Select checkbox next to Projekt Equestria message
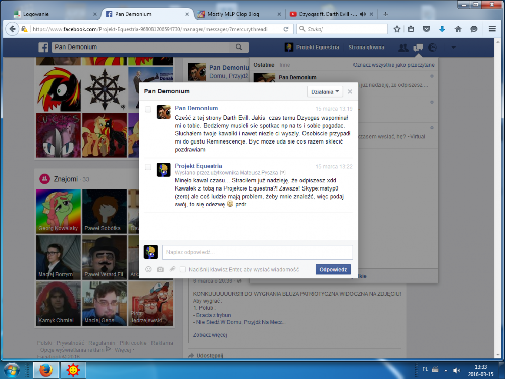505x379 pixels. pyautogui.click(x=148, y=167)
